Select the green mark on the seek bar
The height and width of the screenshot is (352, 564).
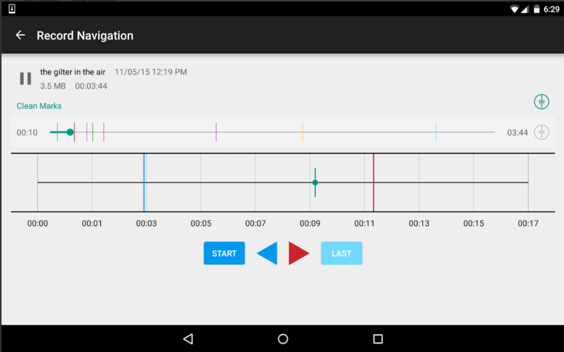(x=93, y=132)
